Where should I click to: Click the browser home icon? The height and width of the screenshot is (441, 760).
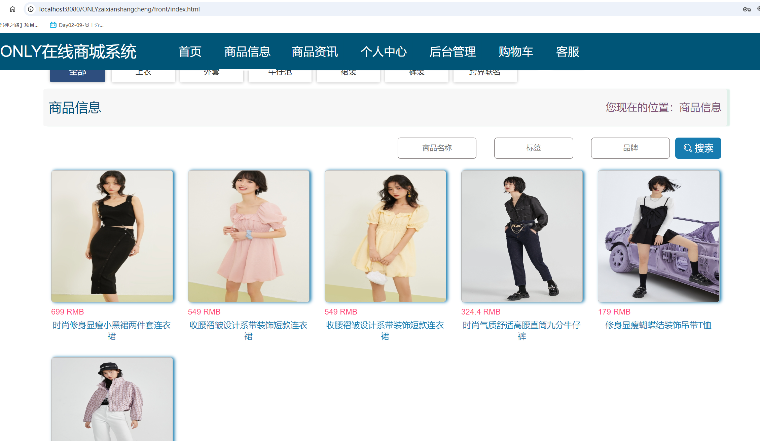12,9
